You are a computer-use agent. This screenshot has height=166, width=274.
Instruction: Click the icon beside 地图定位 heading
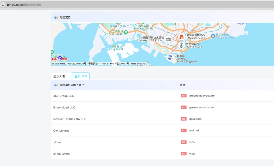pos(56,17)
